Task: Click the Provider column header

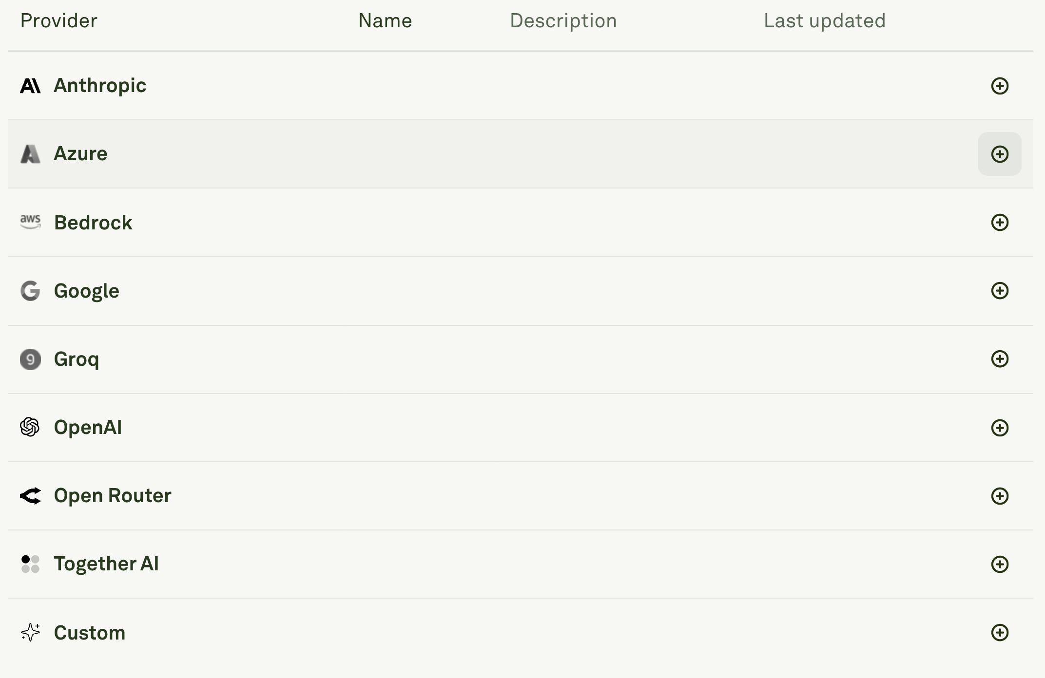Action: point(59,20)
